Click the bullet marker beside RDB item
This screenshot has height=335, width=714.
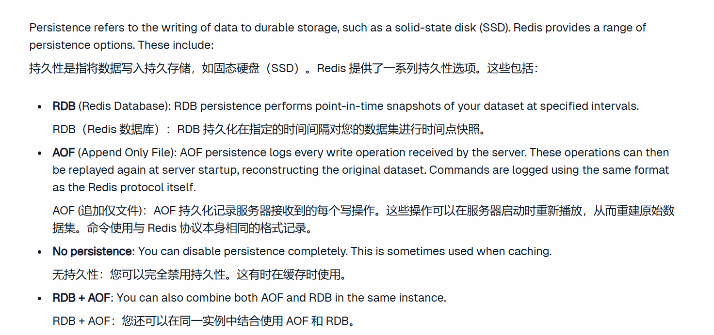coord(40,107)
